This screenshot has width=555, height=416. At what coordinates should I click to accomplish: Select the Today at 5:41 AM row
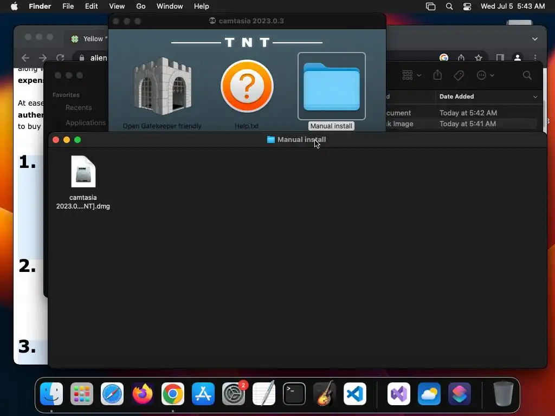pyautogui.click(x=464, y=124)
